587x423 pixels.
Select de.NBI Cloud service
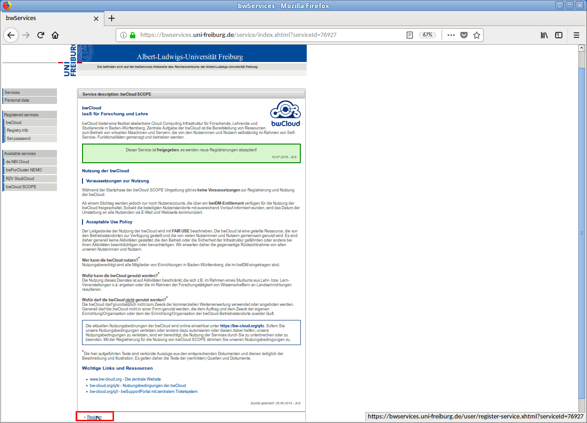(x=30, y=162)
